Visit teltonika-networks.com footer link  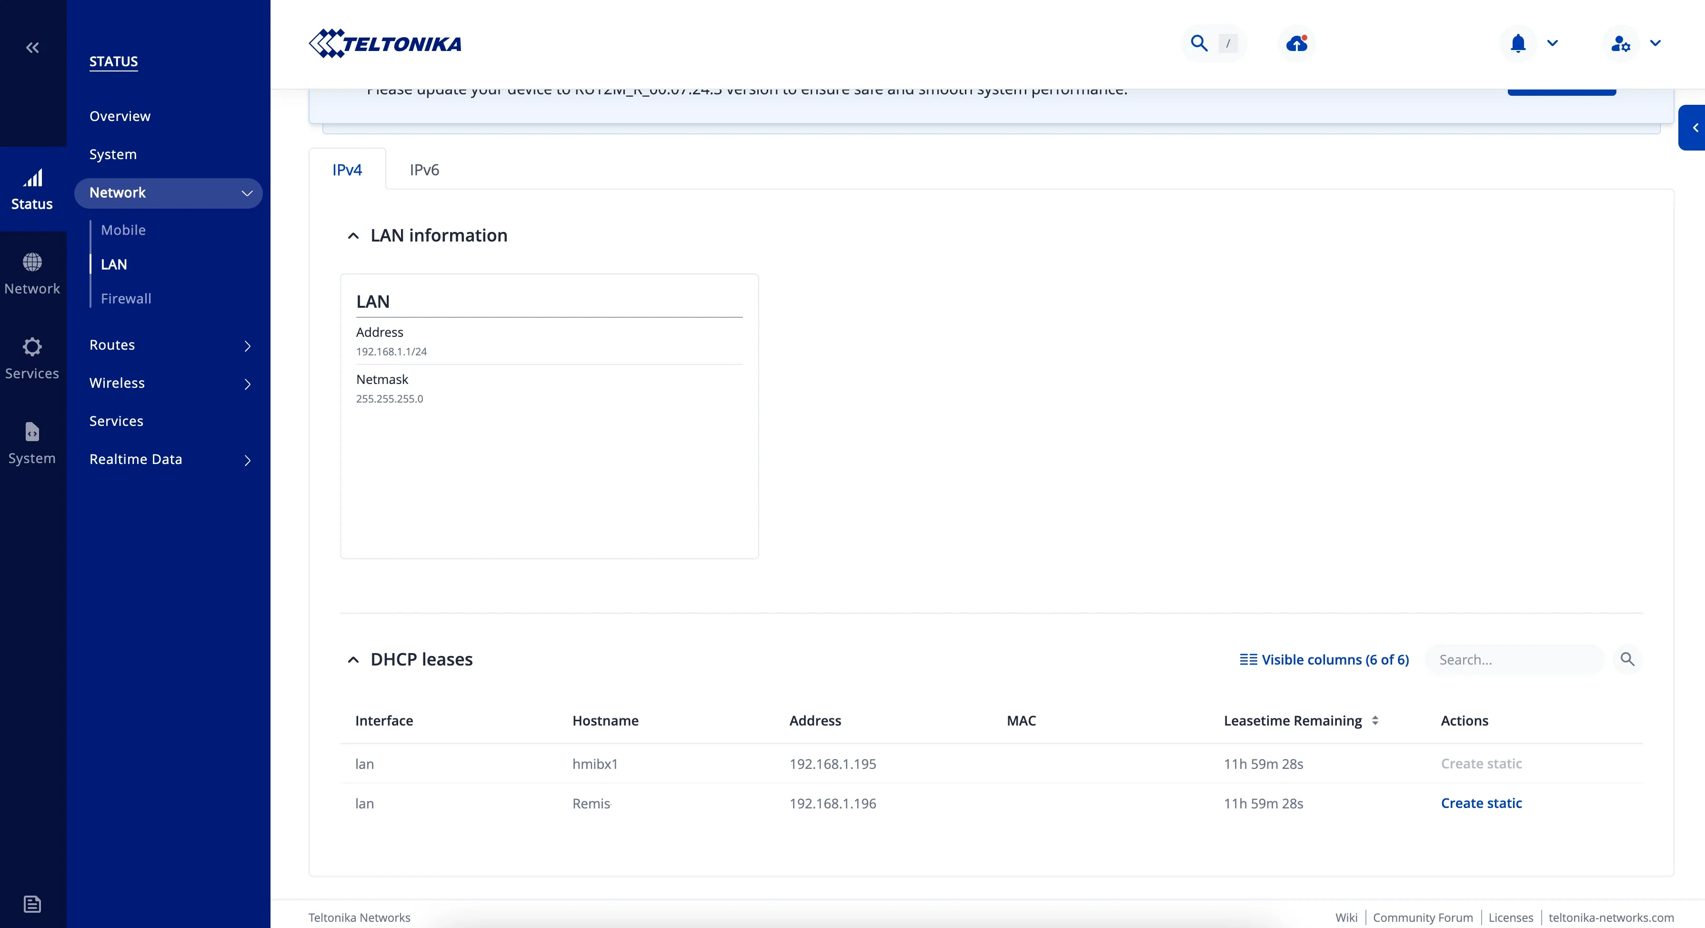click(x=1611, y=918)
